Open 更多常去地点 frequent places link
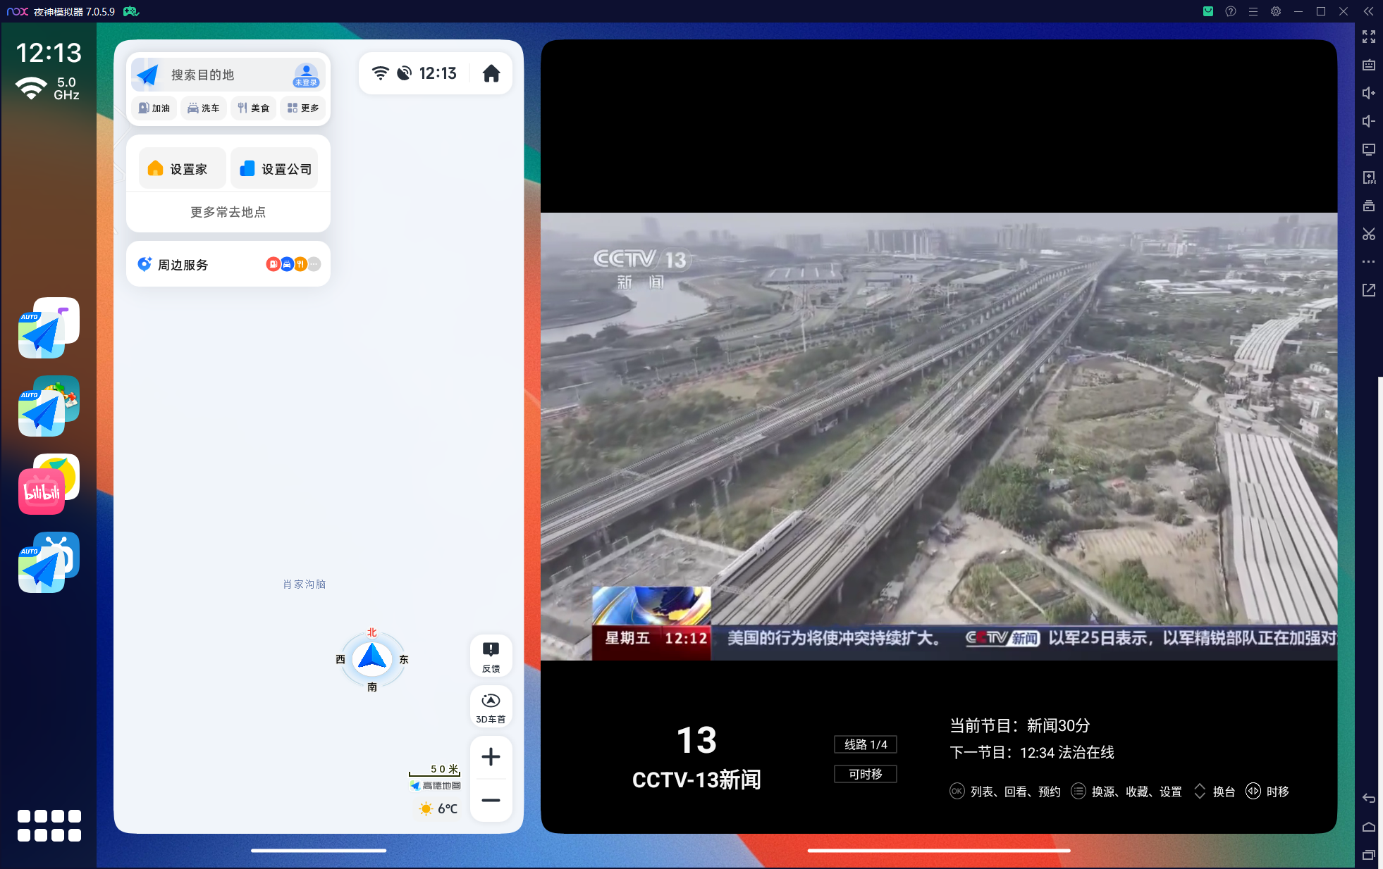The height and width of the screenshot is (869, 1383). pos(228,212)
